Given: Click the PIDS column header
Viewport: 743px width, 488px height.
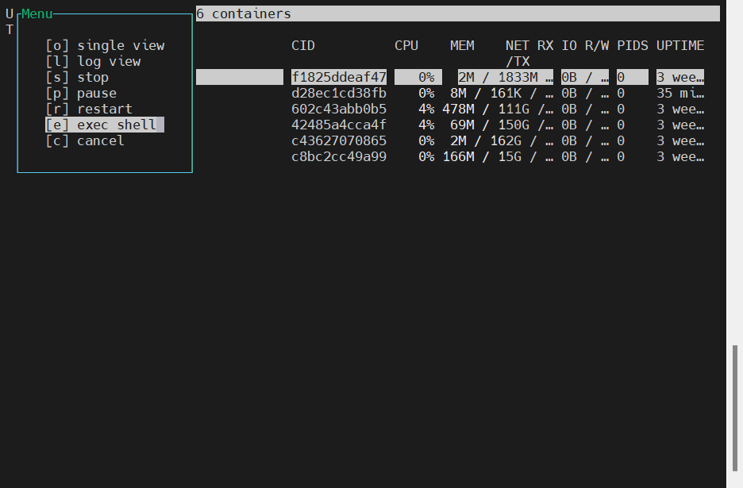Looking at the screenshot, I should pyautogui.click(x=633, y=45).
